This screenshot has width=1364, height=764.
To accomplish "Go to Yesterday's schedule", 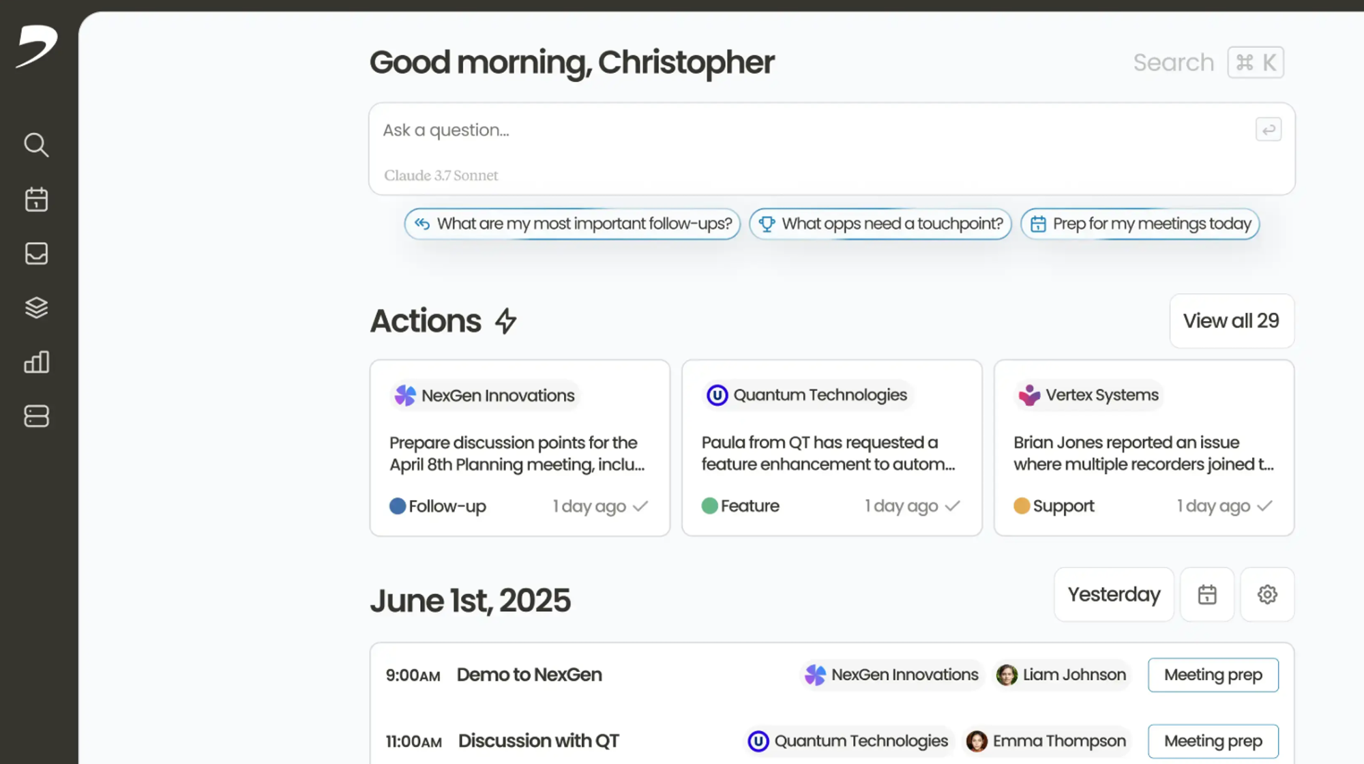I will click(1113, 594).
